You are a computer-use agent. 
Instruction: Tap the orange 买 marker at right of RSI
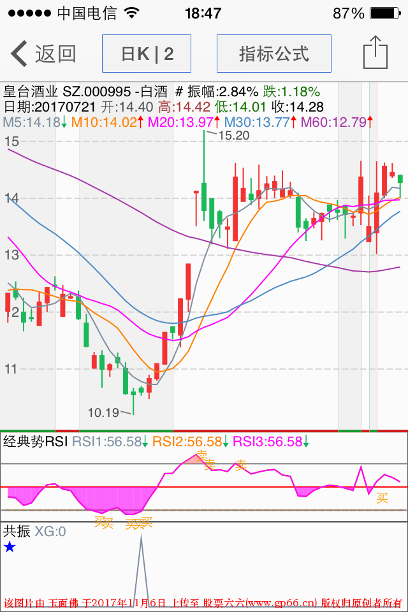coord(382,498)
